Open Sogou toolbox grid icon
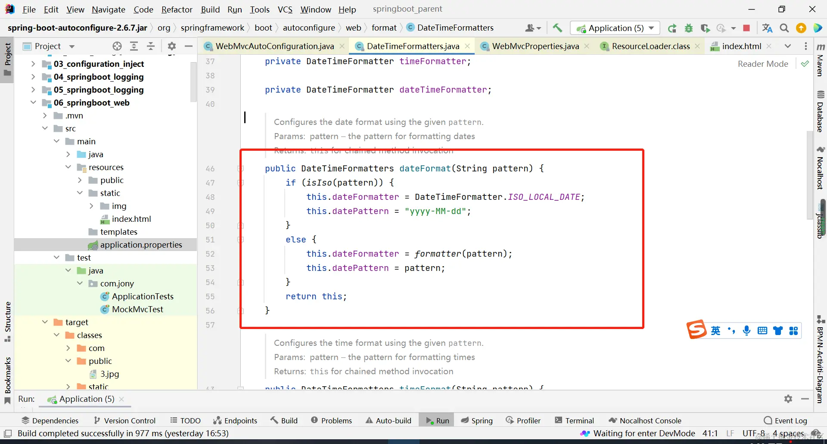 point(793,330)
